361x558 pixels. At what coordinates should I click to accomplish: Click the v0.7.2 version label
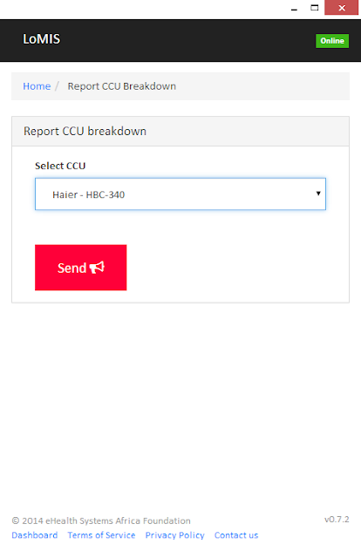point(337,520)
